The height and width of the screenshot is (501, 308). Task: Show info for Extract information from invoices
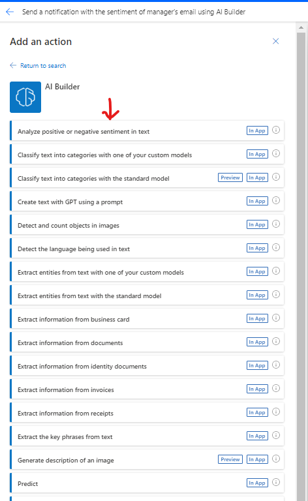[x=276, y=389]
